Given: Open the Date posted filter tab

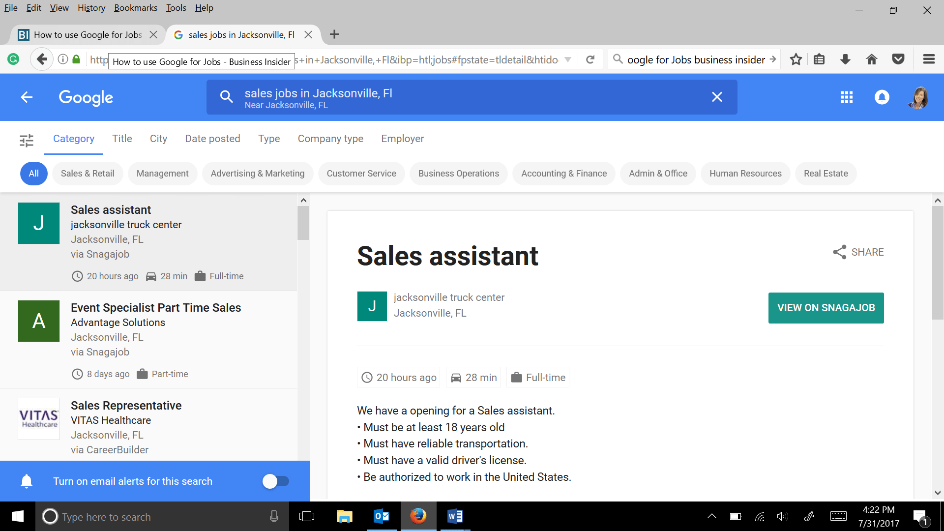Looking at the screenshot, I should pos(212,139).
